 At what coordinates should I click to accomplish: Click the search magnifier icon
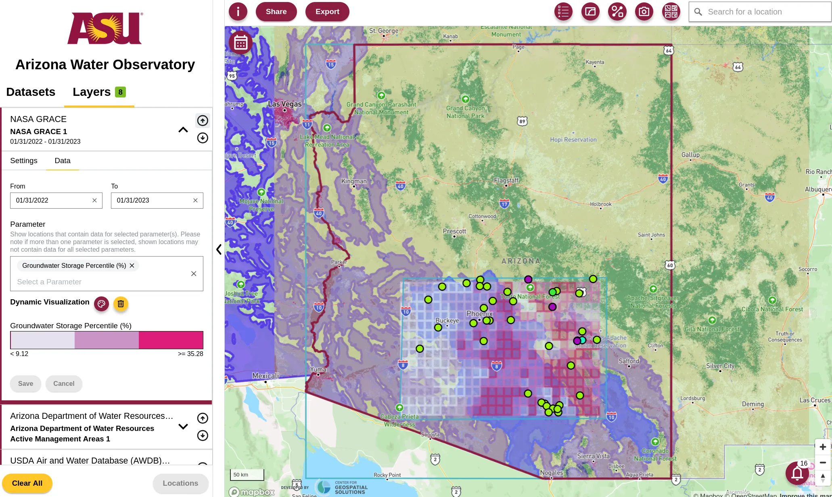click(698, 12)
